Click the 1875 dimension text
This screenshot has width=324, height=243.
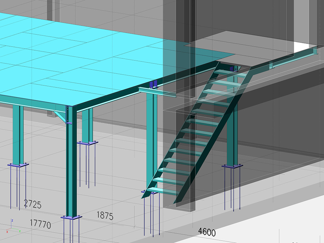pos(105,215)
